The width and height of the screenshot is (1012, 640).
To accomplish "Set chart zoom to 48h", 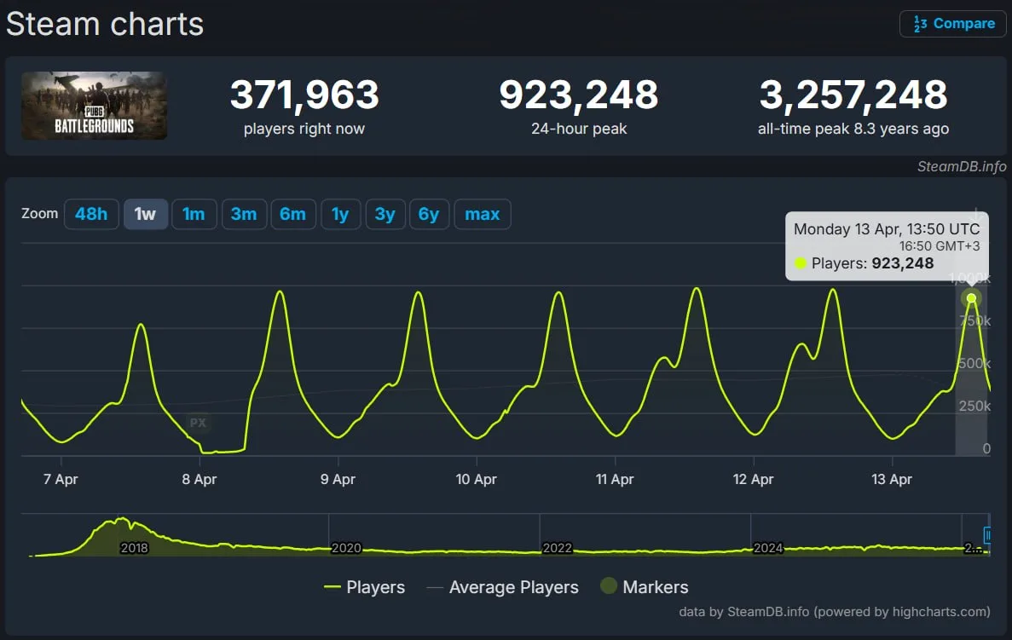I will coord(91,214).
